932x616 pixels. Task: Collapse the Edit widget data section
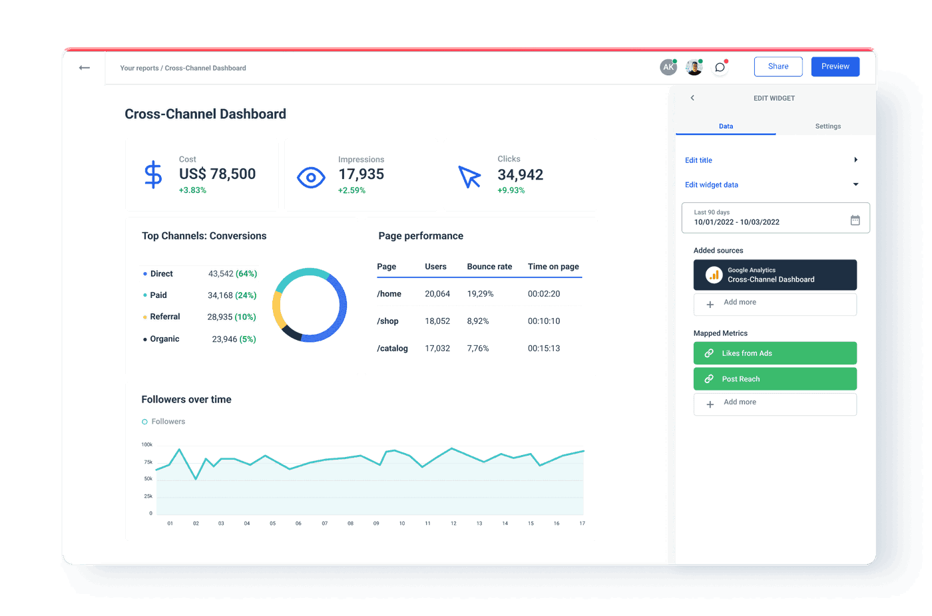(855, 184)
